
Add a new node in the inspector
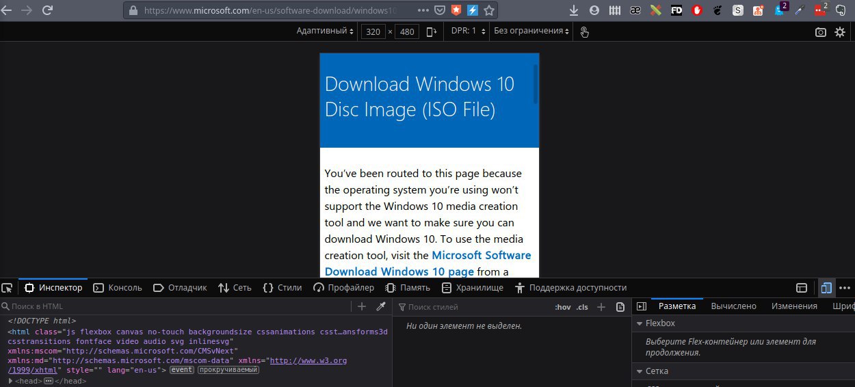tap(362, 306)
